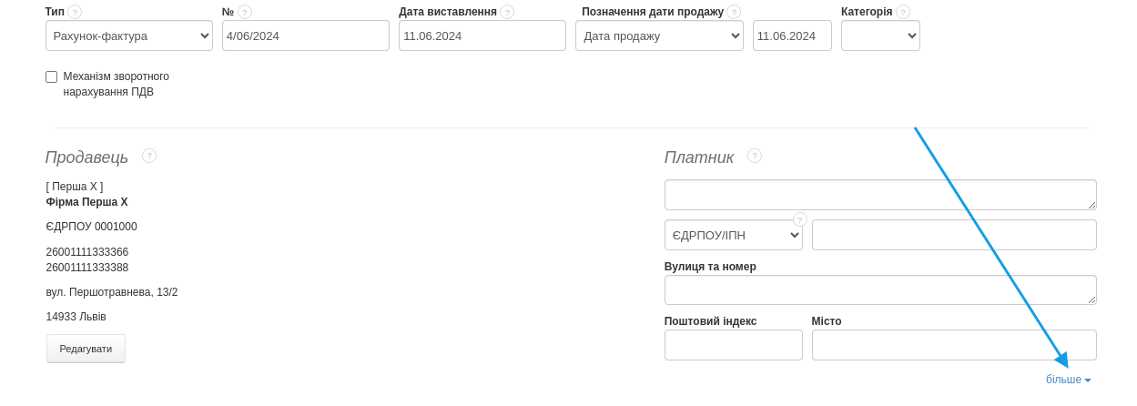Click the Редагувати button under seller
This screenshot has height=406, width=1137.
coord(86,349)
